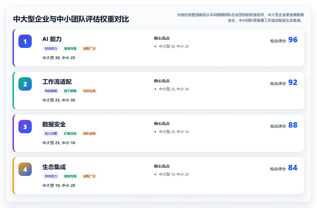The height and width of the screenshot is (208, 317).
Task: Click the 中大型企业与中小团队评估权重对比 heading
Action: click(x=71, y=19)
